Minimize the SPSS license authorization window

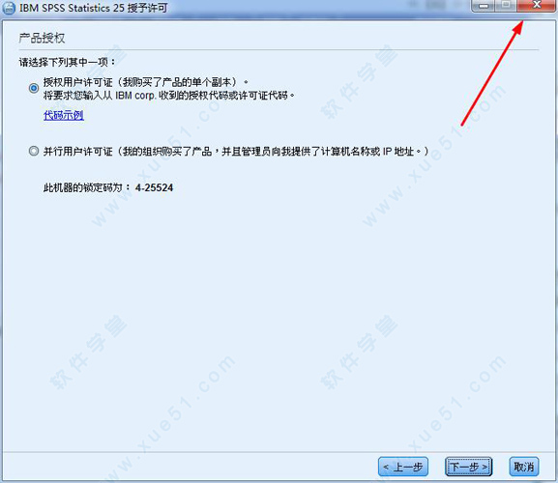(x=484, y=6)
